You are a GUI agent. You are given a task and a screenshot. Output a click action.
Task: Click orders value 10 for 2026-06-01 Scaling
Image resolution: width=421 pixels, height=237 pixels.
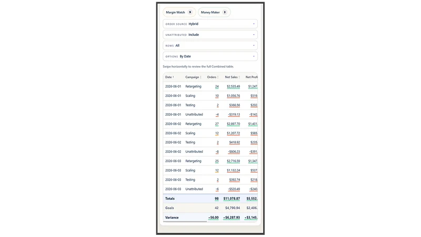click(x=217, y=96)
